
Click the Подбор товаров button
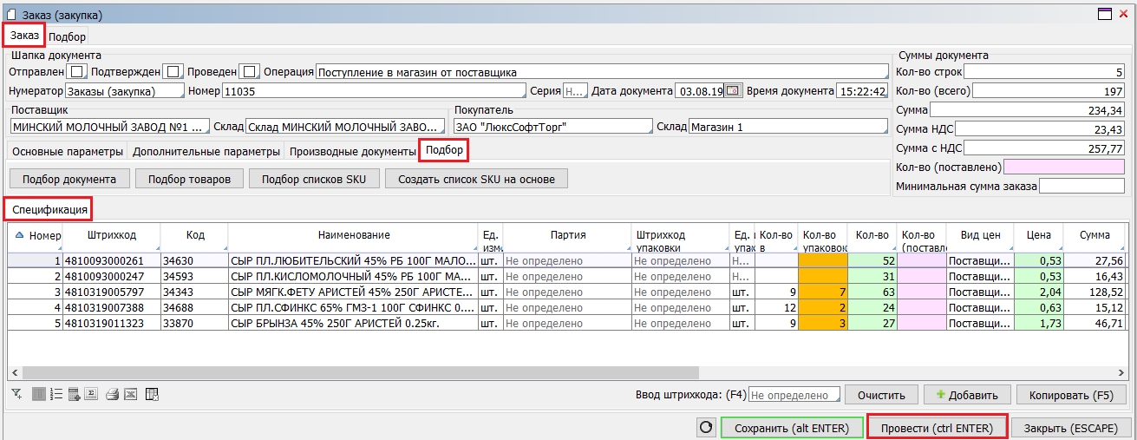click(189, 179)
